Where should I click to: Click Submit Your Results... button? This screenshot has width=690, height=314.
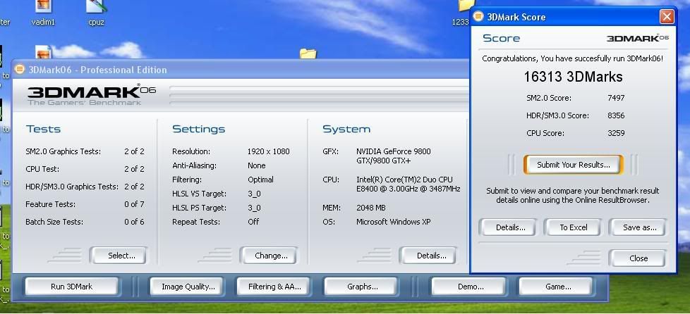(574, 165)
